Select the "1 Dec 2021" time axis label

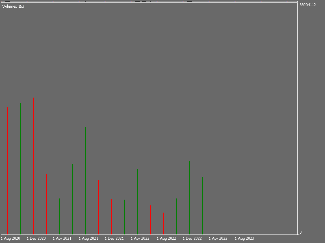pos(114,239)
